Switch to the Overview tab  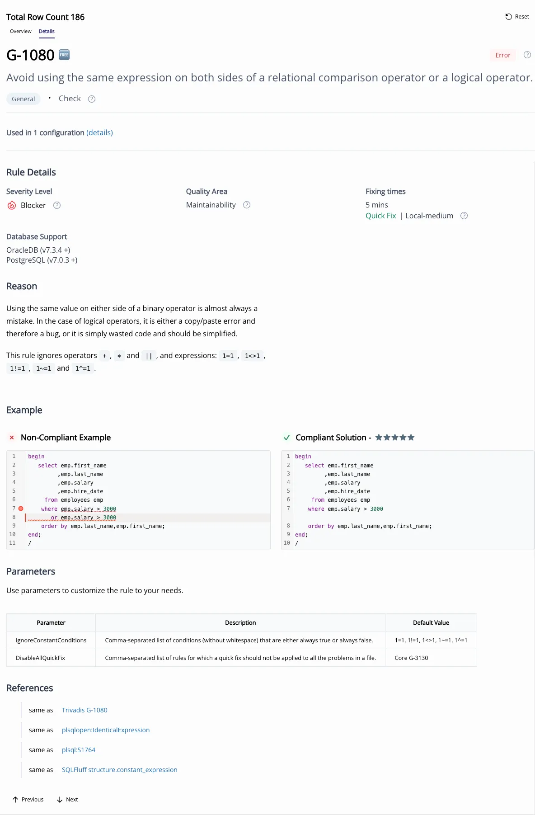point(21,31)
